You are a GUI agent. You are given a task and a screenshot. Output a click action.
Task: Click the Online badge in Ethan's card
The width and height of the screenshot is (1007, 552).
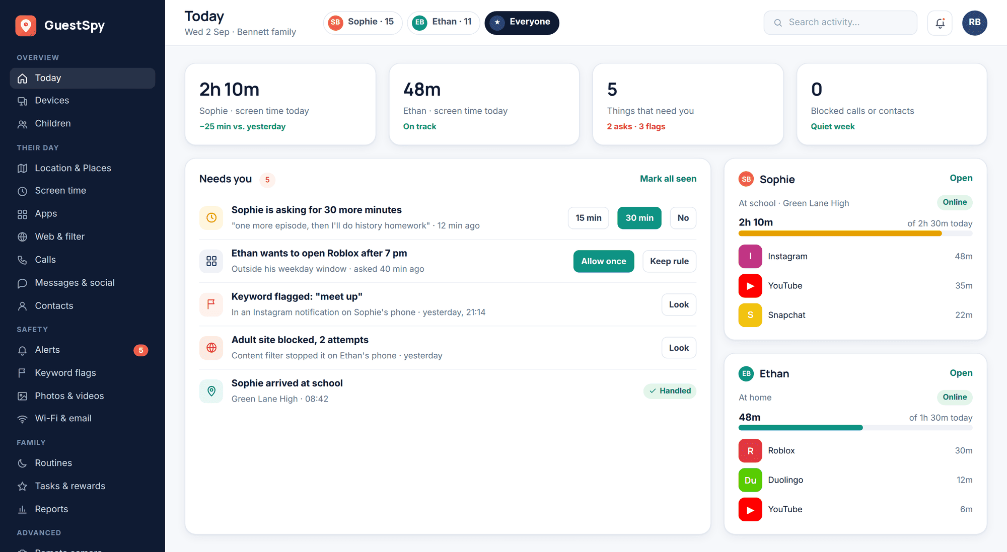coord(955,397)
